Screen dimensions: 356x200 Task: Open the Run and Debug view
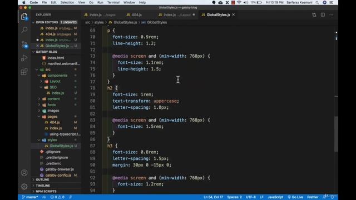[24, 58]
